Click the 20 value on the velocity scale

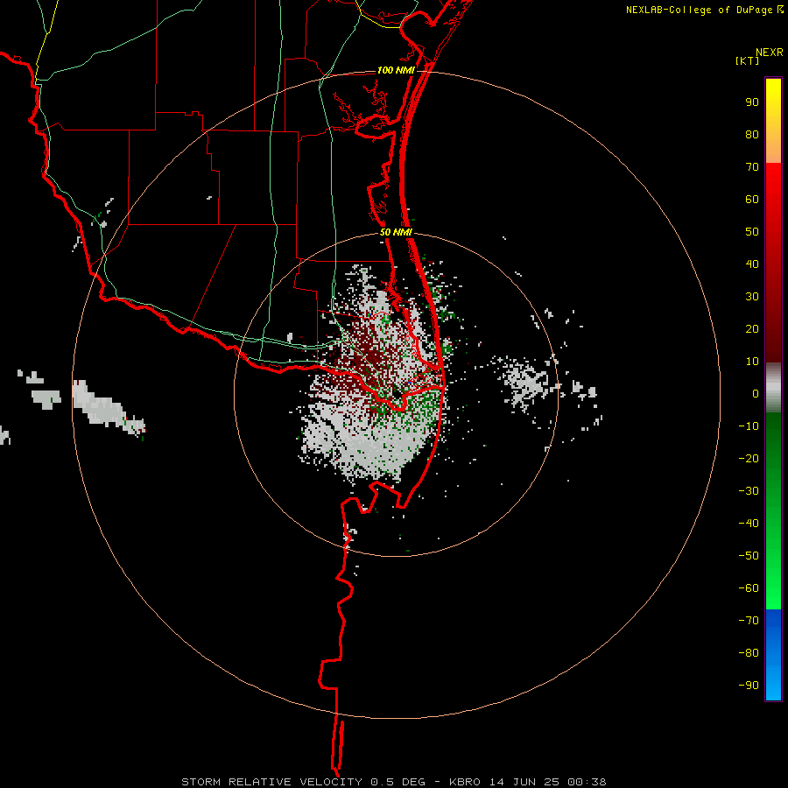(752, 329)
